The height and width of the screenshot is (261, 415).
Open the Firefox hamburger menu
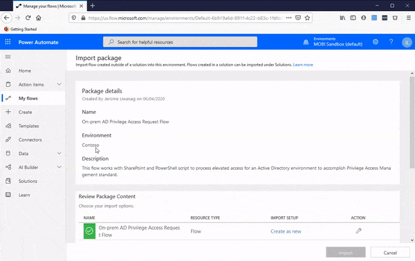pyautogui.click(x=409, y=18)
